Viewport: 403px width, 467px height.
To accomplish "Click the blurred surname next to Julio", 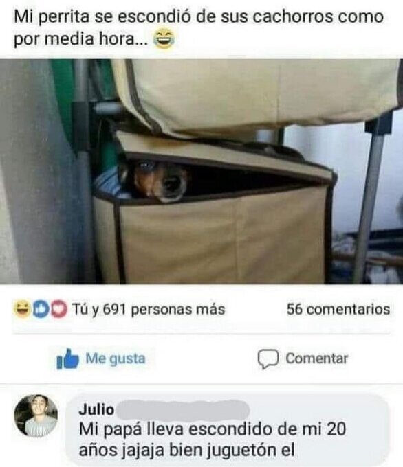I will pos(182,410).
